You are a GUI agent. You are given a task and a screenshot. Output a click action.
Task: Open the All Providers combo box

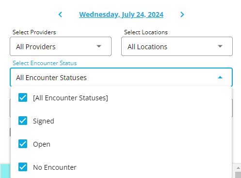point(61,46)
